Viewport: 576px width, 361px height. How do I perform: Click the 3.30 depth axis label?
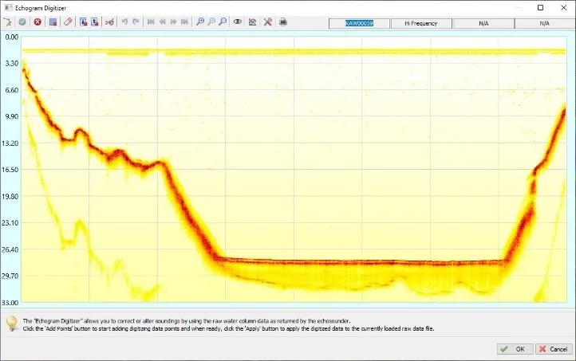click(x=12, y=63)
